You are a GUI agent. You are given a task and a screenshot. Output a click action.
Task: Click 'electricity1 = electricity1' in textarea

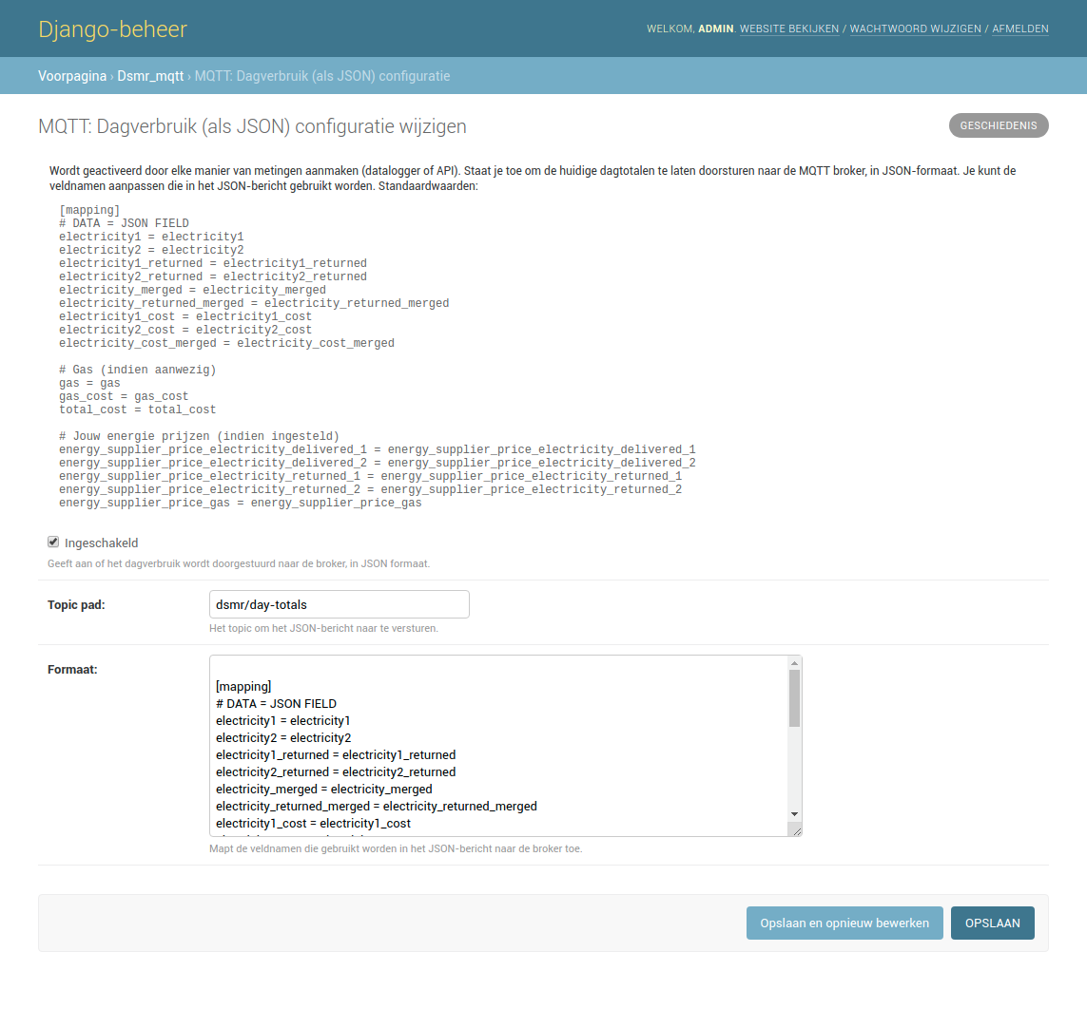(x=282, y=721)
